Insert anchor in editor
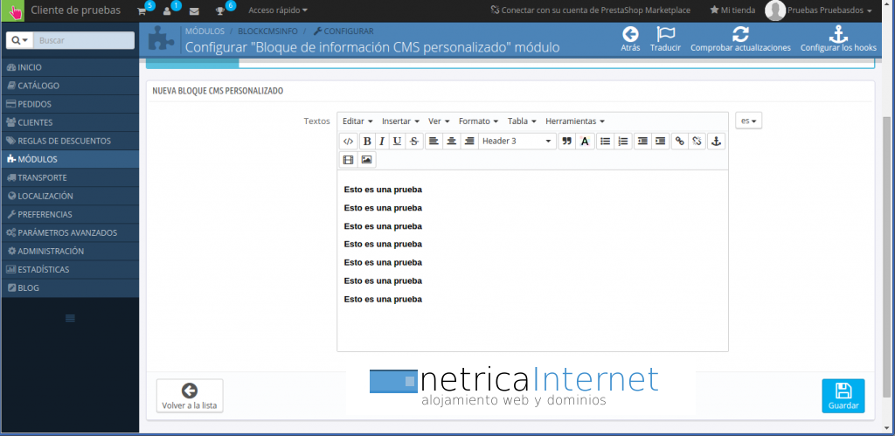895x436 pixels. [x=717, y=142]
